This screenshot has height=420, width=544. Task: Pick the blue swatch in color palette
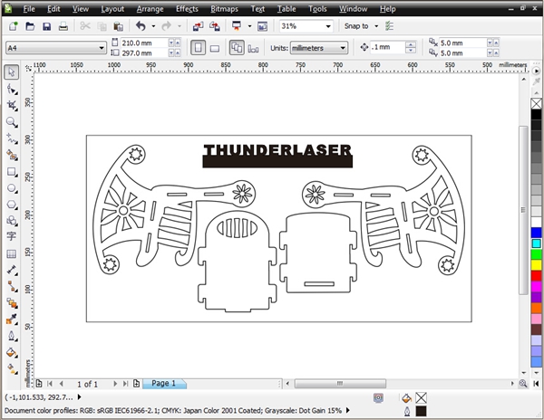(536, 233)
